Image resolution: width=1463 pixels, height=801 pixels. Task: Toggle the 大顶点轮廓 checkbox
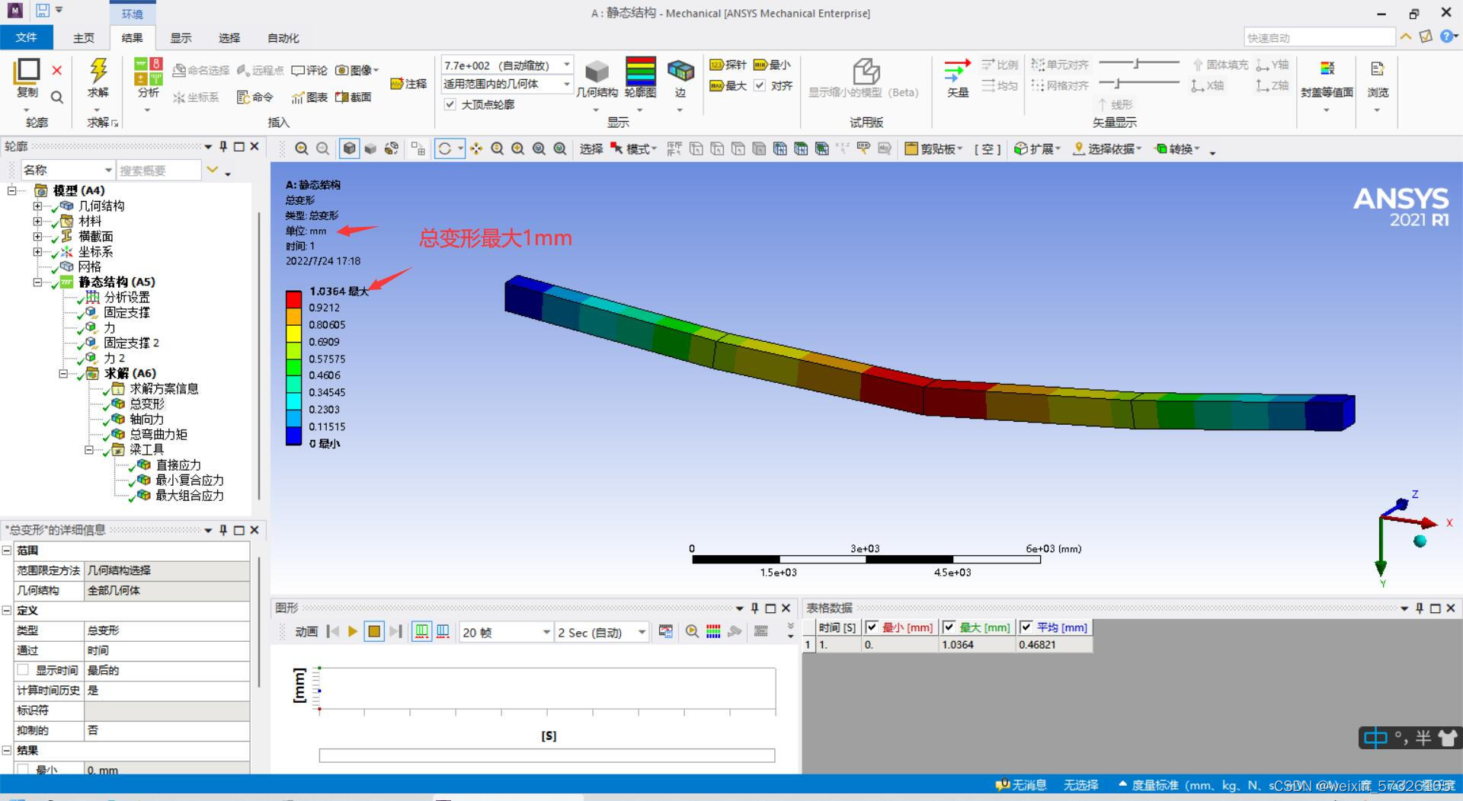click(450, 104)
